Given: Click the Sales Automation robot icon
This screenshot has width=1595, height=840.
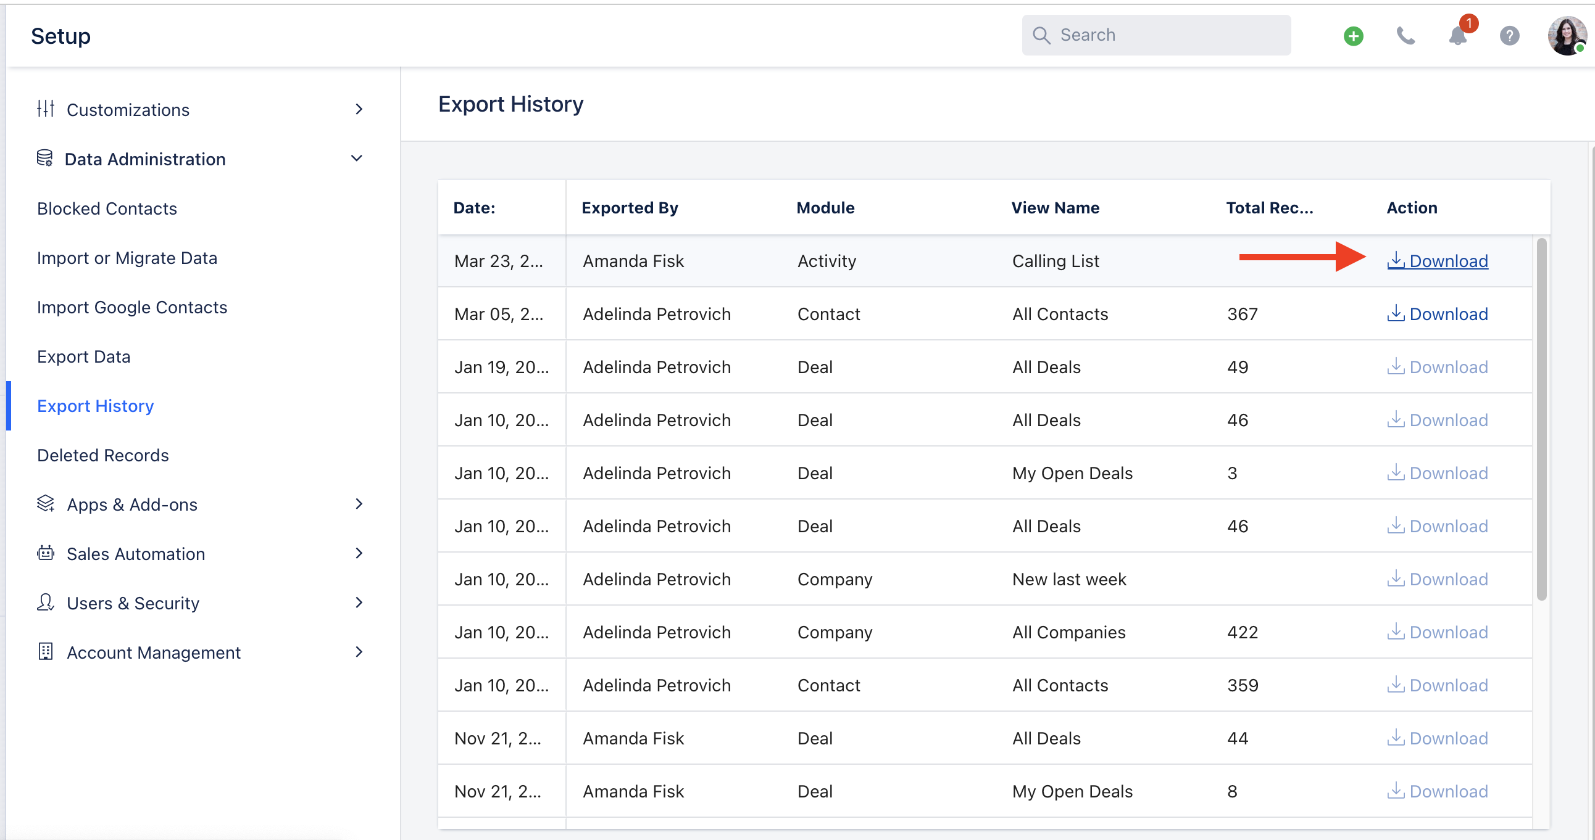Looking at the screenshot, I should pos(46,553).
